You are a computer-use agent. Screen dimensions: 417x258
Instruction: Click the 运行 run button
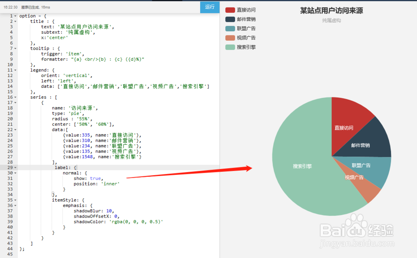coord(209,7)
